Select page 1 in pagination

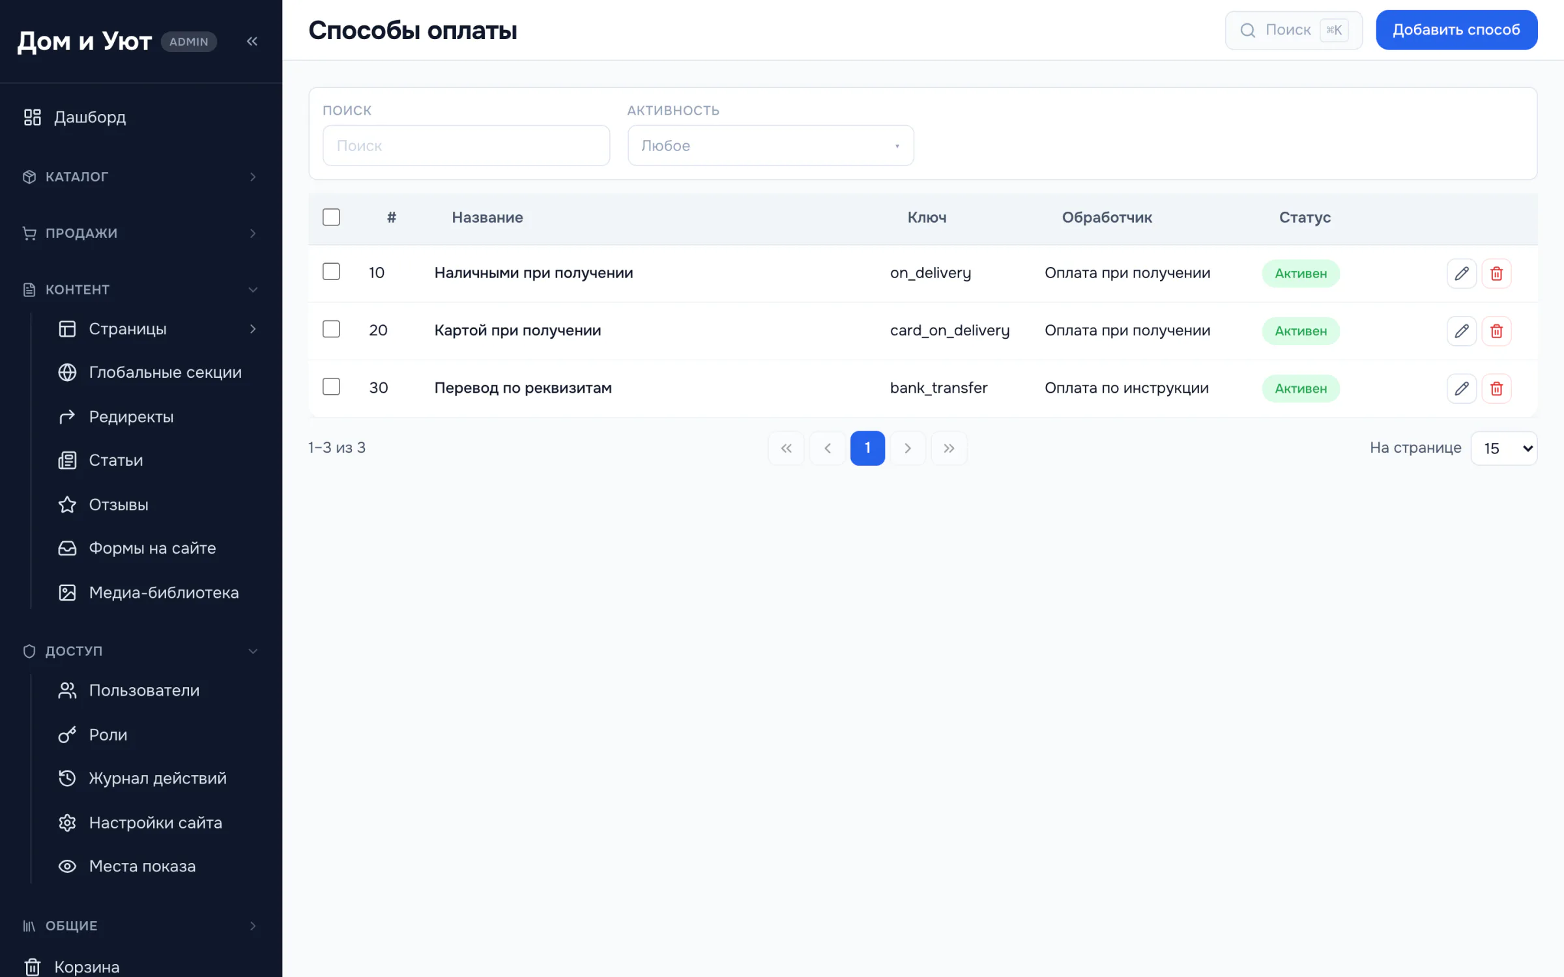(867, 448)
